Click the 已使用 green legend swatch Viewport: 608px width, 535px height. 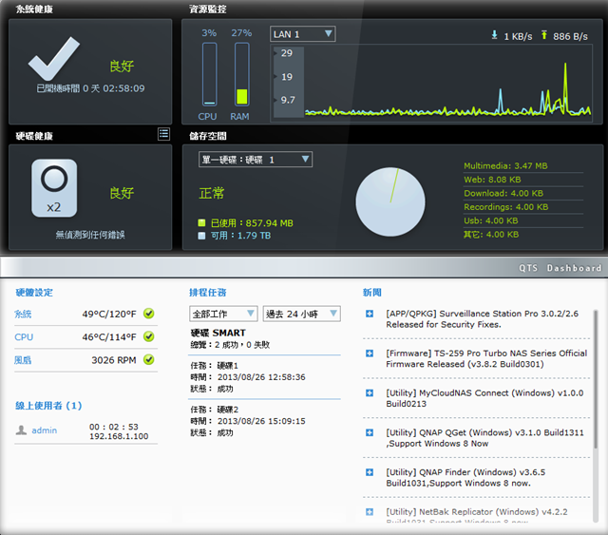201,222
